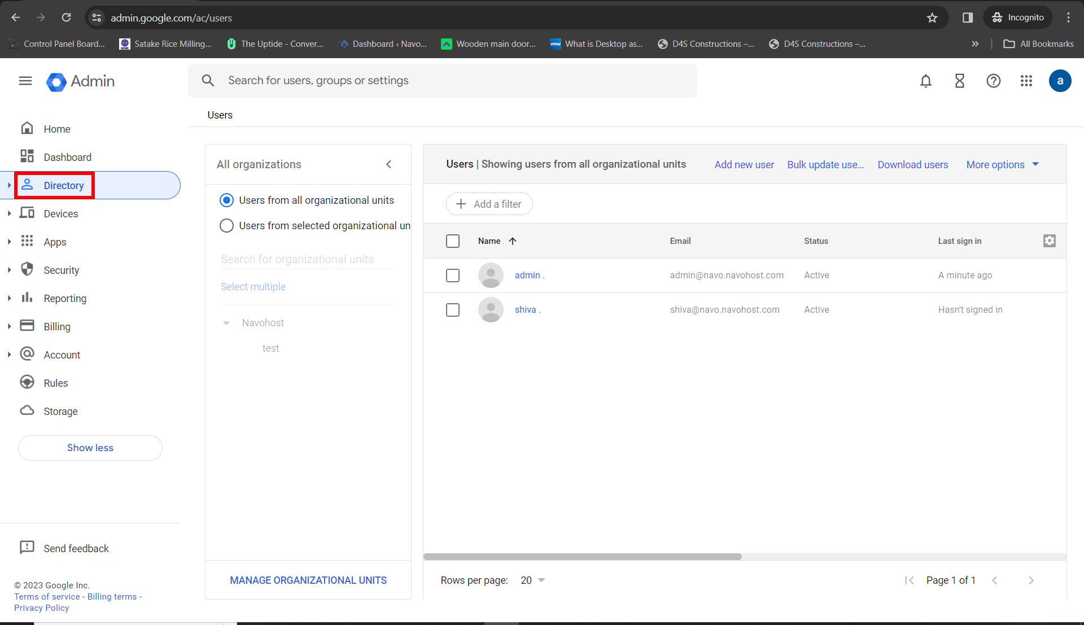Click the Send feedback icon

point(27,548)
